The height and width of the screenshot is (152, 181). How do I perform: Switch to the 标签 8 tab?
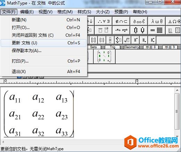151,47
